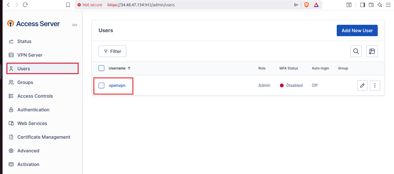Go back with browser back arrow
The width and height of the screenshot is (394, 174).
[x=8, y=5]
